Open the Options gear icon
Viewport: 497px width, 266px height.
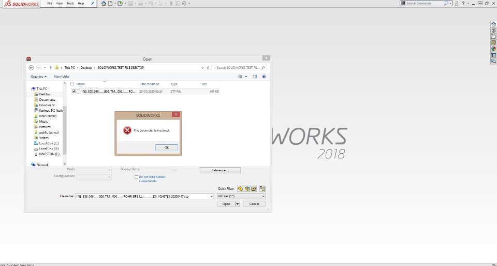pos(184,3)
